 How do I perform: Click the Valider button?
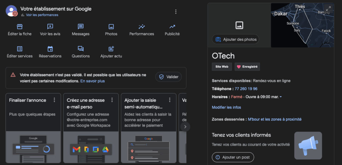pos(168,77)
